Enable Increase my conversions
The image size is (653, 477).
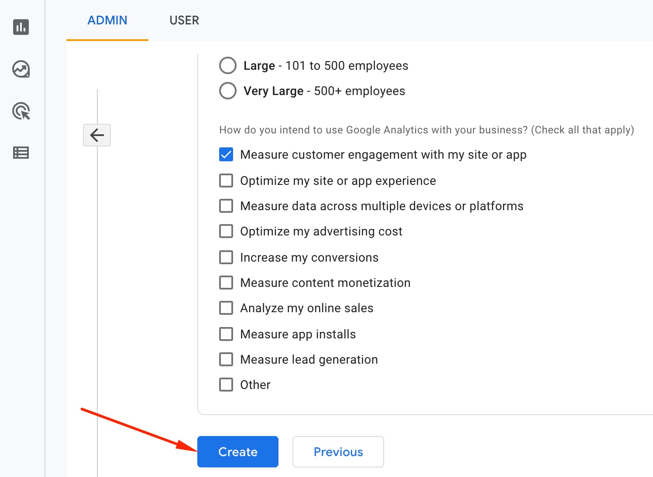click(x=226, y=257)
